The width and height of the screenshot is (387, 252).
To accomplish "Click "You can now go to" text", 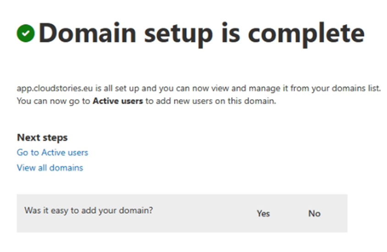I will [54, 101].
